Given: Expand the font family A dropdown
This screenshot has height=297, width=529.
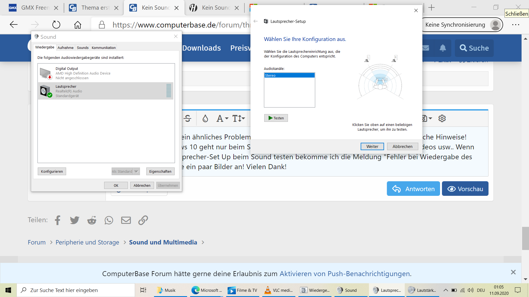Looking at the screenshot, I should (x=222, y=119).
